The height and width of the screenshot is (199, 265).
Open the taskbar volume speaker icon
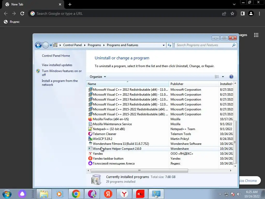pyautogui.click(x=239, y=194)
